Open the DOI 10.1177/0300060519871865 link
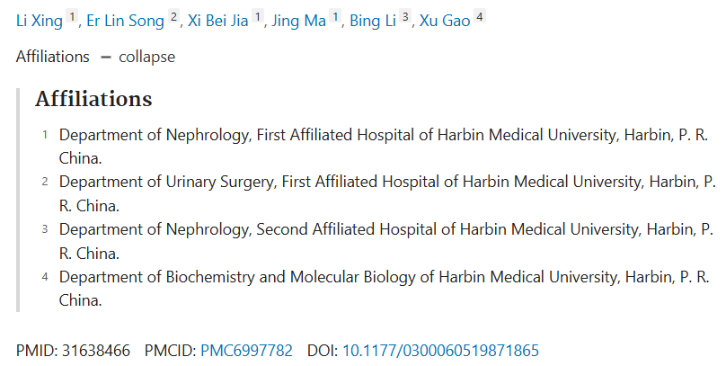Image resolution: width=726 pixels, height=366 pixels. coord(440,350)
